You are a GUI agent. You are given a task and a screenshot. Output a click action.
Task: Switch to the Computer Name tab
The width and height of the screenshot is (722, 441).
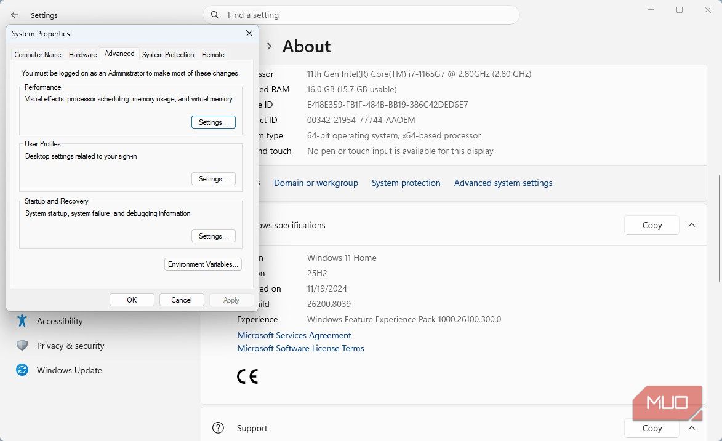[38, 54]
